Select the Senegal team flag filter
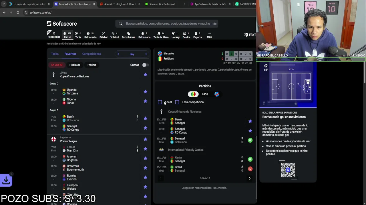This screenshot has height=205, width=366. (193, 94)
